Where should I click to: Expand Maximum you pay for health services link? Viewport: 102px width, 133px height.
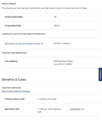click(23, 44)
